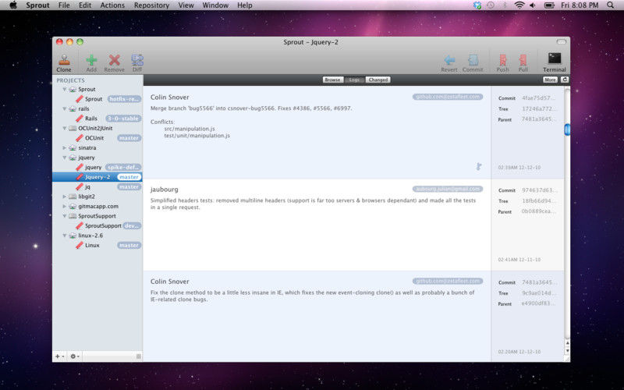Open the plus dropdown at sidebar bottom
The image size is (624, 390).
(x=59, y=356)
